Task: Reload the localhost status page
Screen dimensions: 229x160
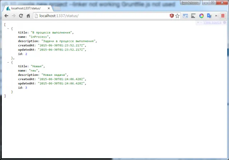Action: coord(21,16)
